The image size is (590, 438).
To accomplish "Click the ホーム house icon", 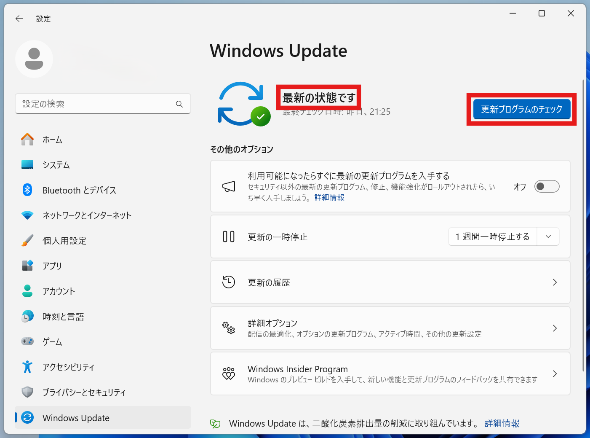I will click(27, 140).
